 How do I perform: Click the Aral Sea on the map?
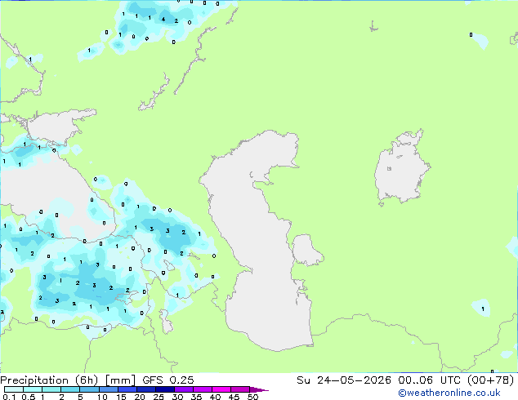click(x=401, y=167)
